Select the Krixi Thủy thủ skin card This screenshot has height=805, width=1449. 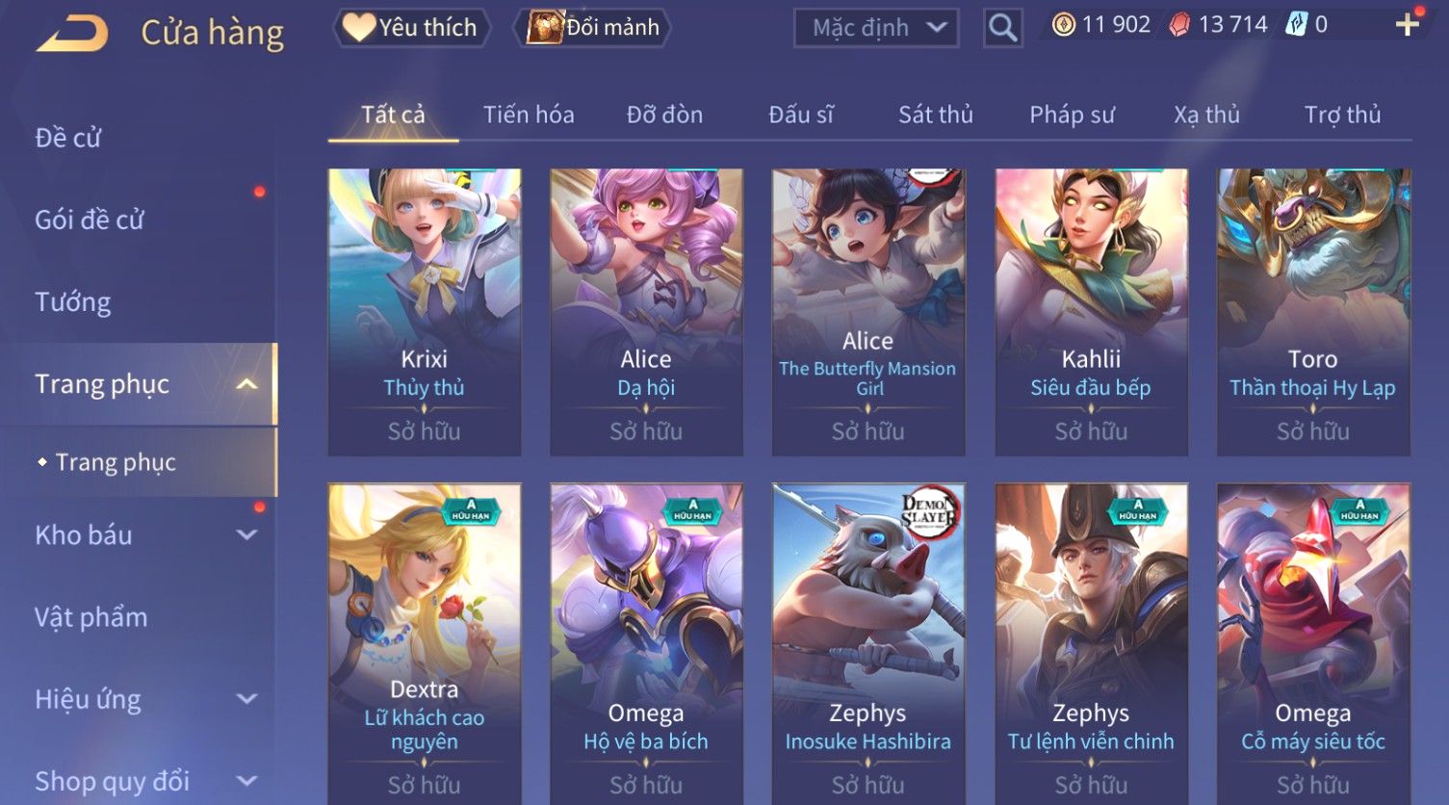425,312
